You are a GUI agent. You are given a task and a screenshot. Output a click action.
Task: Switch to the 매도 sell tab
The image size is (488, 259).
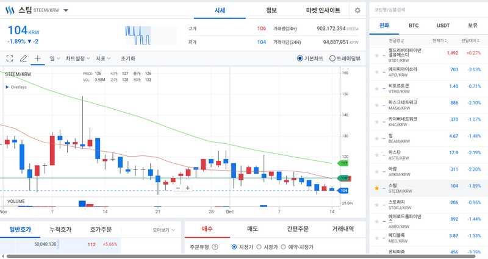[251, 229]
